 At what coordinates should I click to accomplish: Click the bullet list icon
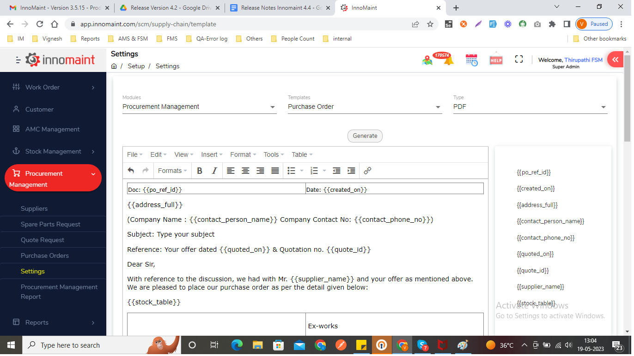292,171
